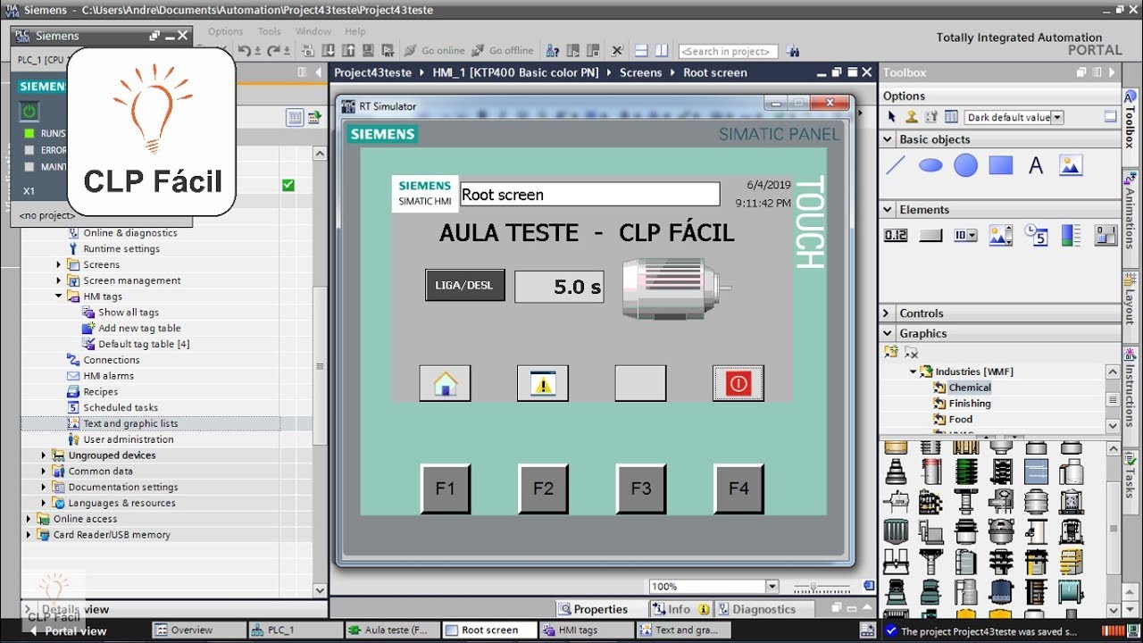
Task: Select the Symbolic I/O field element
Action: point(965,236)
